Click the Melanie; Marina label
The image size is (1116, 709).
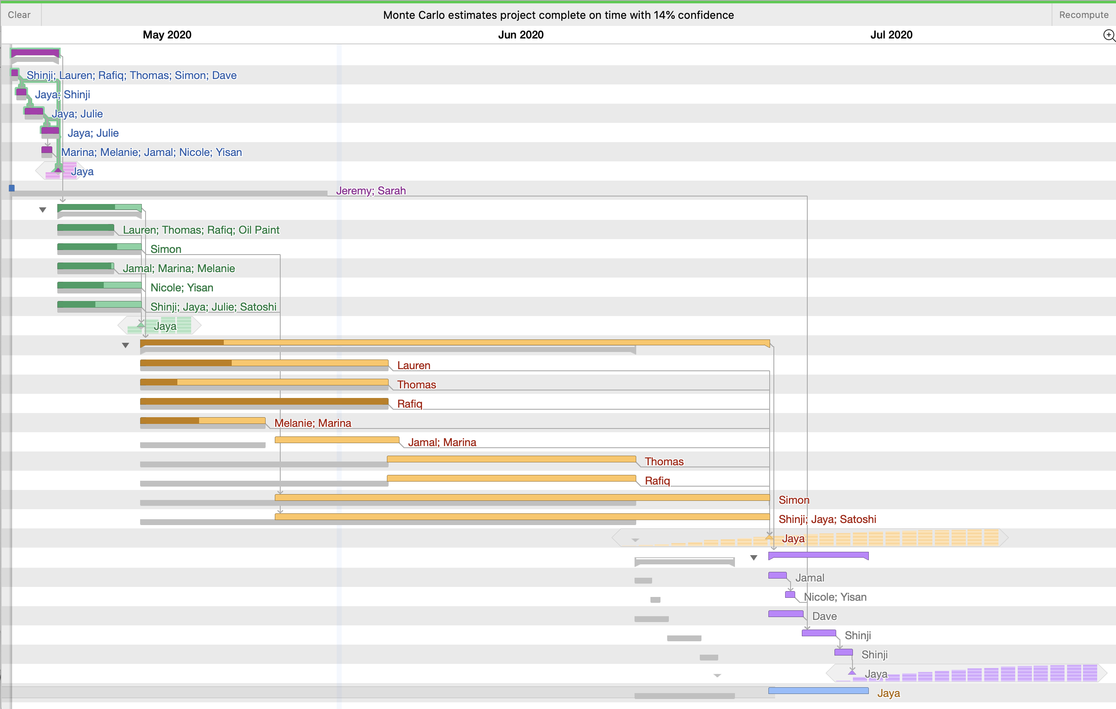(x=312, y=423)
